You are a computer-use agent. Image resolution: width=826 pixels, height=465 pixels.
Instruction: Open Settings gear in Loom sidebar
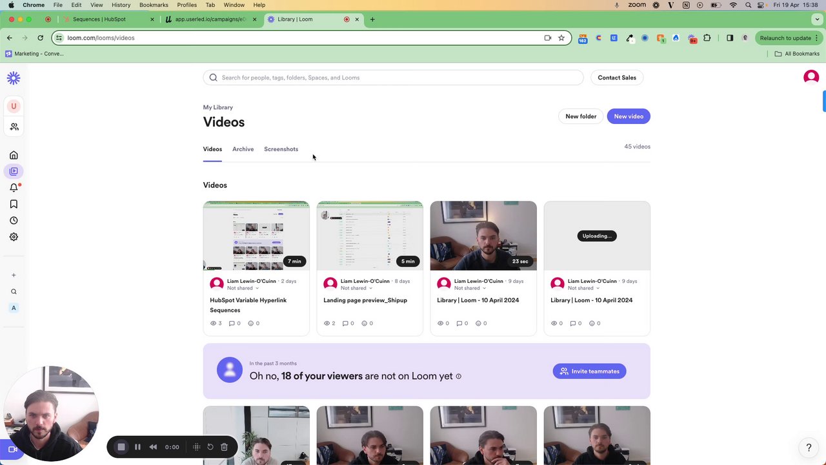click(14, 237)
